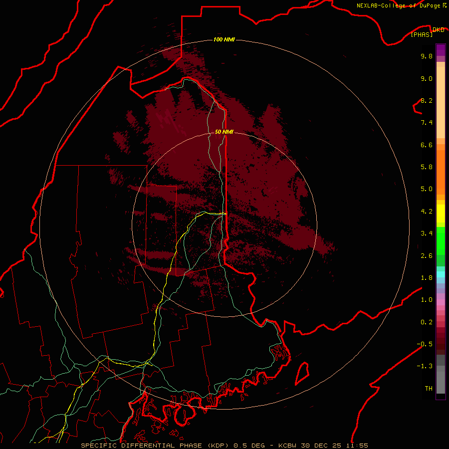Click the 1.8 scale value label
Screen dimensions: 449x449
click(x=427, y=278)
